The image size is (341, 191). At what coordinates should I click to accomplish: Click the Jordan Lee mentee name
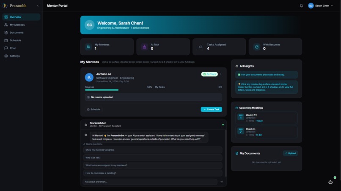click(x=104, y=74)
